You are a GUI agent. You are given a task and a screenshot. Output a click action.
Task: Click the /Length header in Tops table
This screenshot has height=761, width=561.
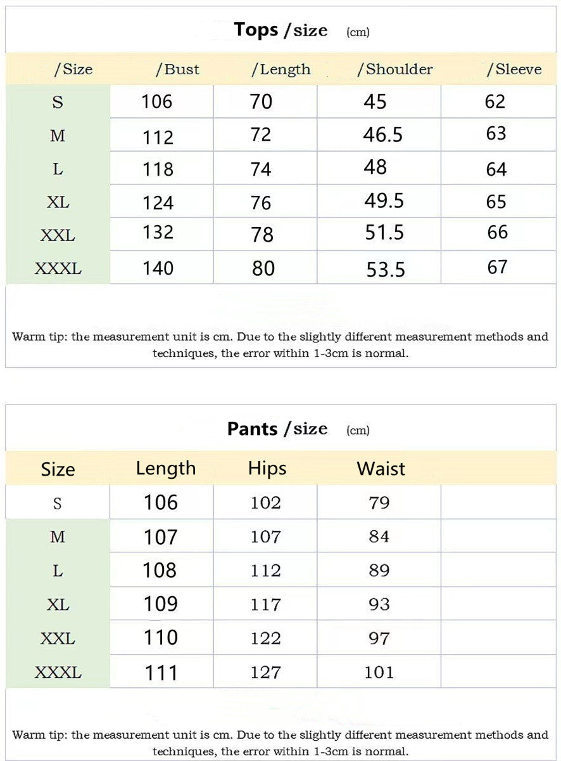pos(281,70)
